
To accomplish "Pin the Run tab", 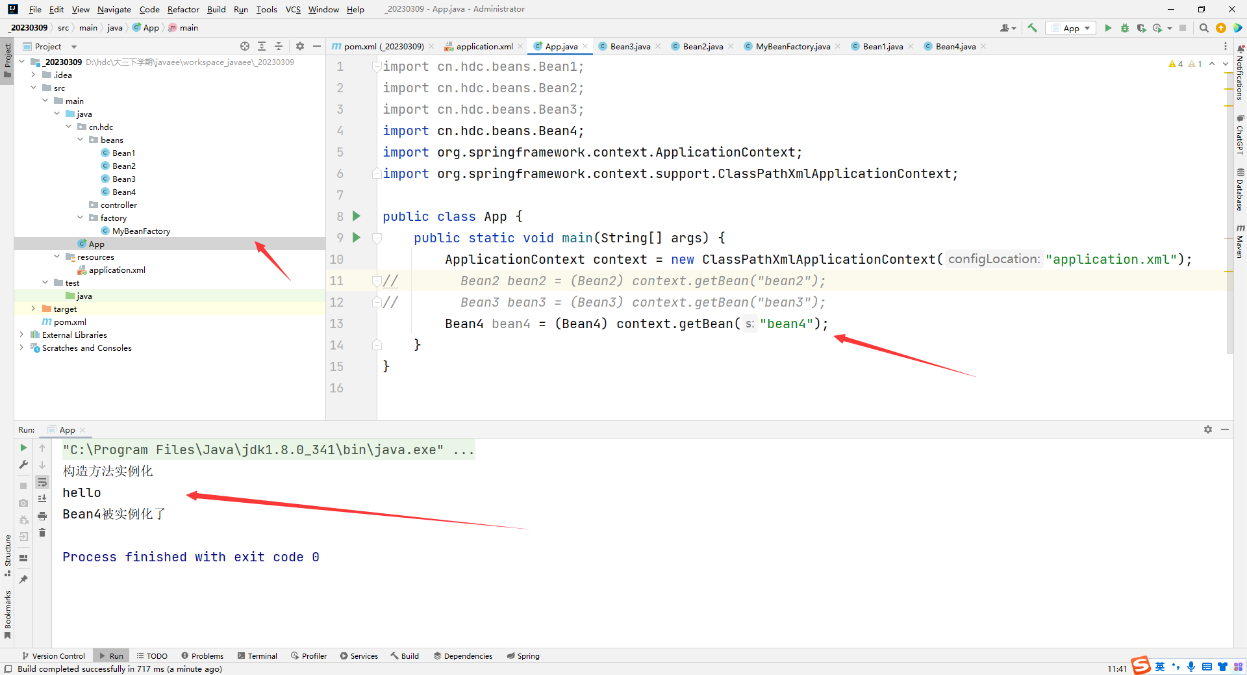I will pos(23,579).
